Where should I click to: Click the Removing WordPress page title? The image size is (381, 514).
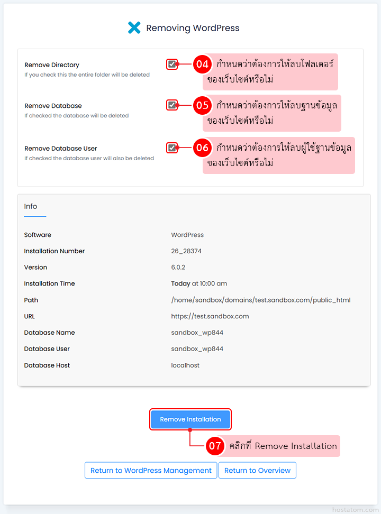[x=193, y=28]
